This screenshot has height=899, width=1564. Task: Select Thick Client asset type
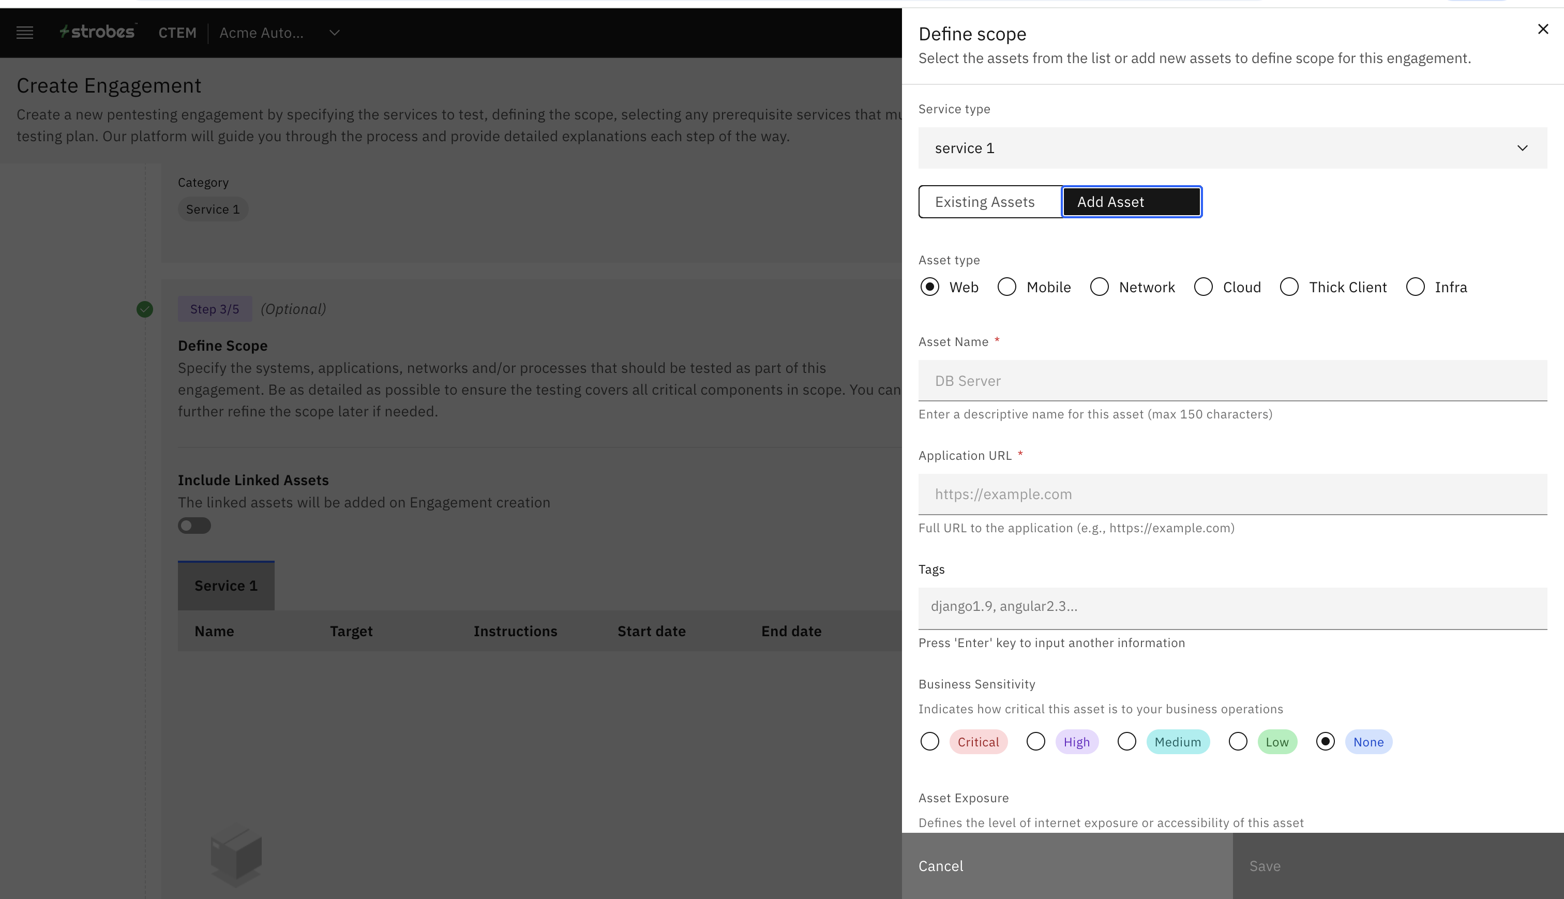point(1289,287)
